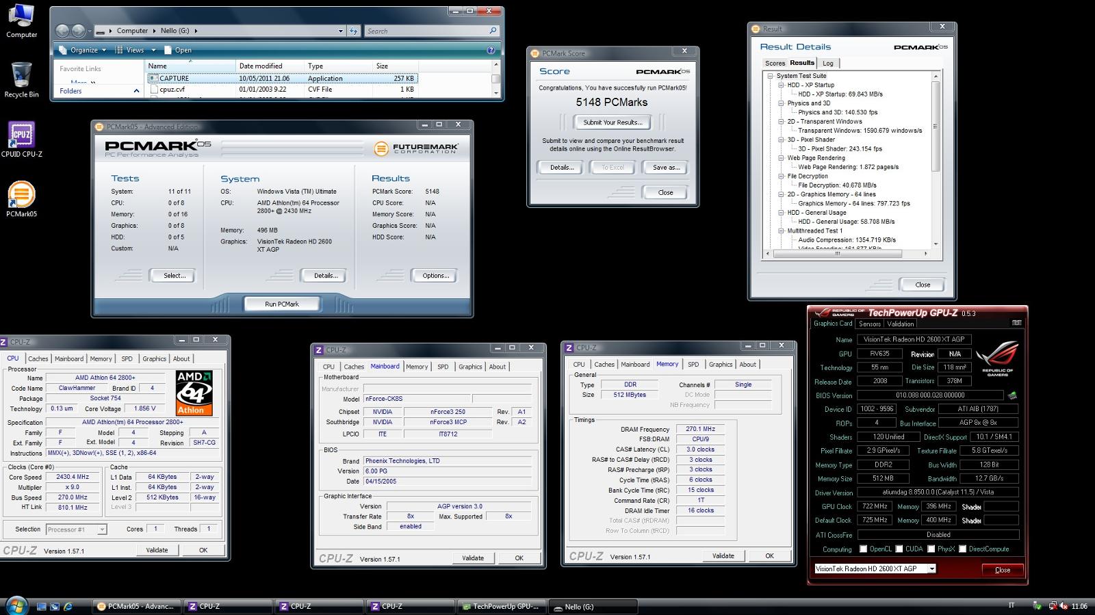This screenshot has width=1095, height=615.
Task: Click Options... under Results in PCMark05
Action: pos(435,276)
